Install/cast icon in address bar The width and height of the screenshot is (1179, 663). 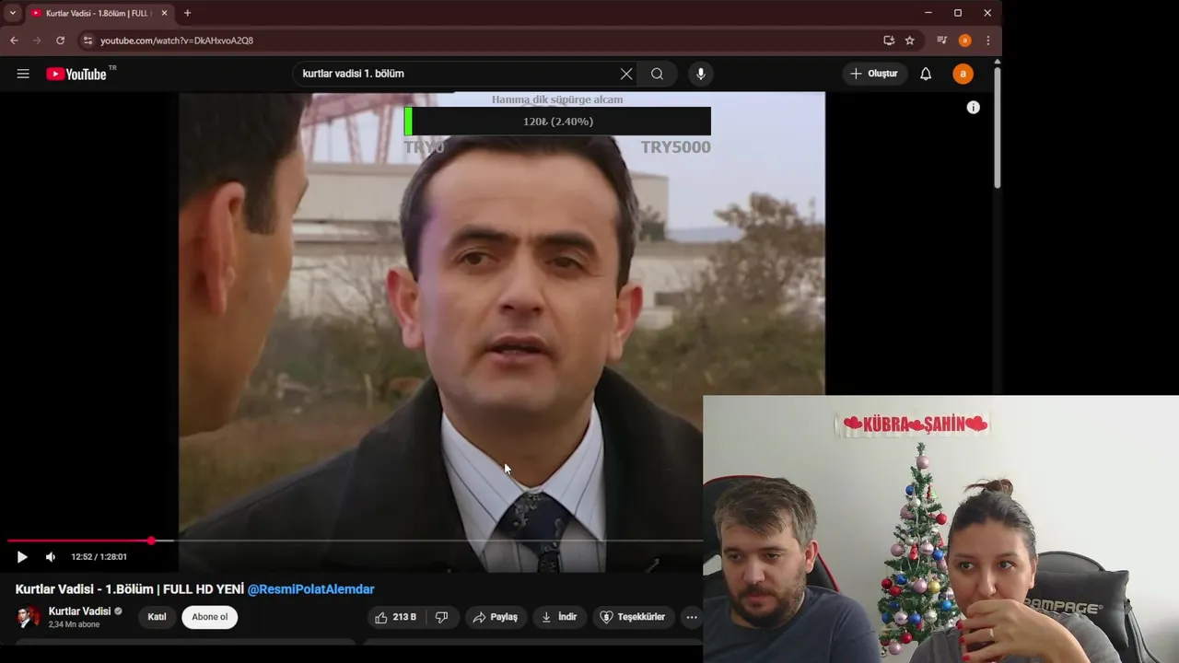(x=889, y=41)
